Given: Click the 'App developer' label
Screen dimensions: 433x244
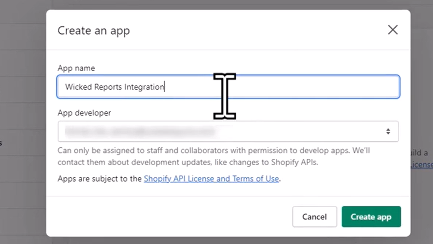Looking at the screenshot, I should [84, 113].
